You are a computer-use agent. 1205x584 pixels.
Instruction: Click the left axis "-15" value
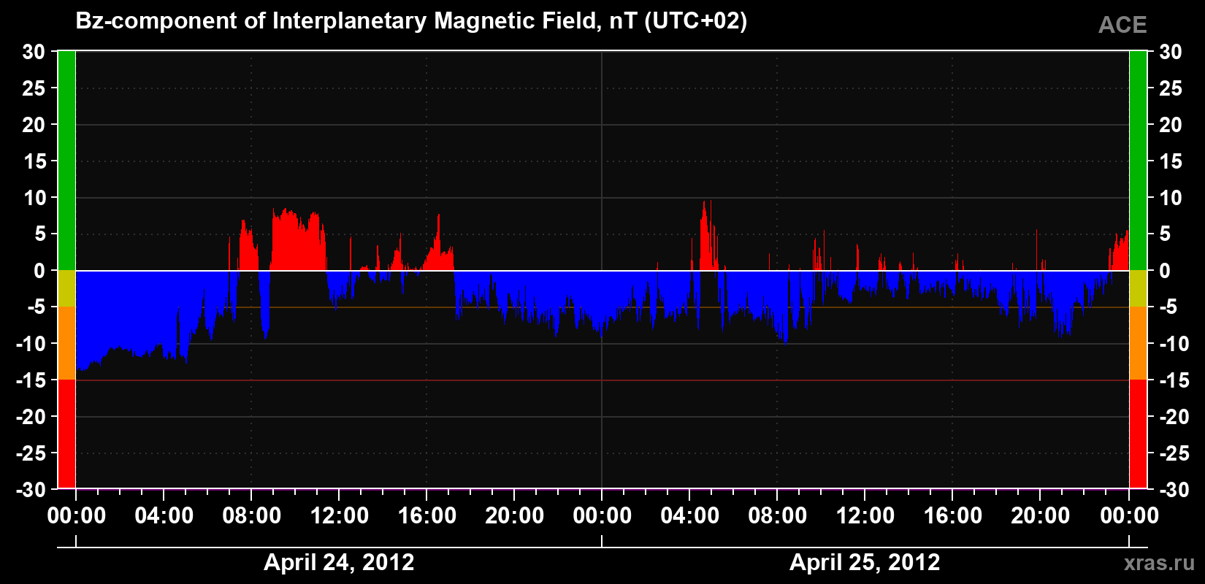pos(31,380)
